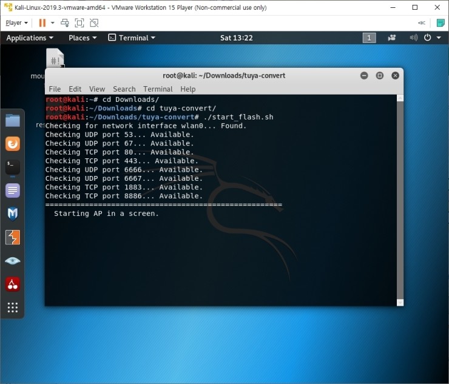
Task: Click 'Checking UDP port 67' line
Action: (120, 143)
